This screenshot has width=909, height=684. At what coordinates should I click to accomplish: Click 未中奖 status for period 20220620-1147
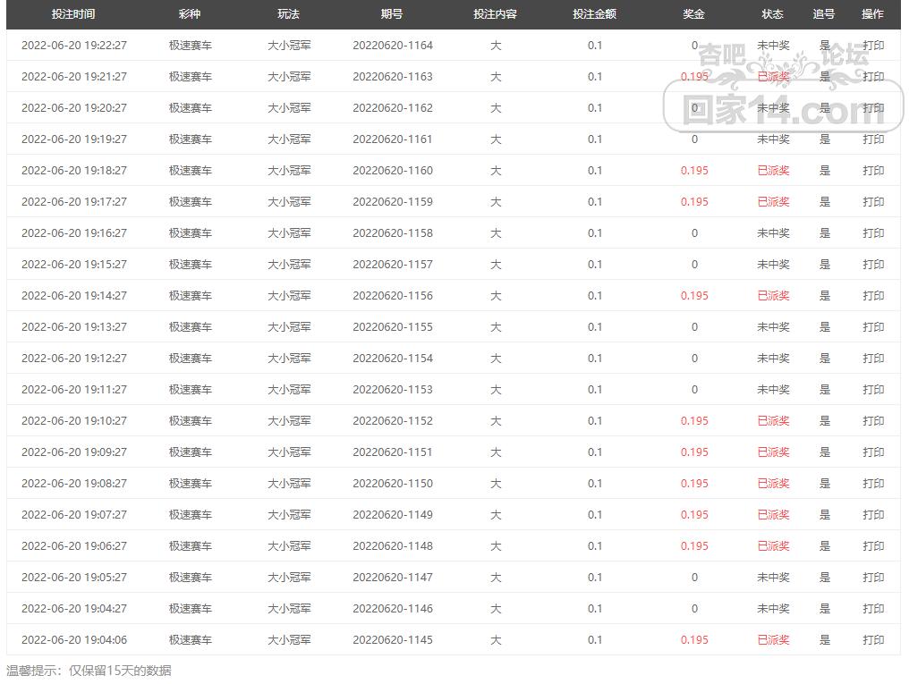[x=773, y=577]
